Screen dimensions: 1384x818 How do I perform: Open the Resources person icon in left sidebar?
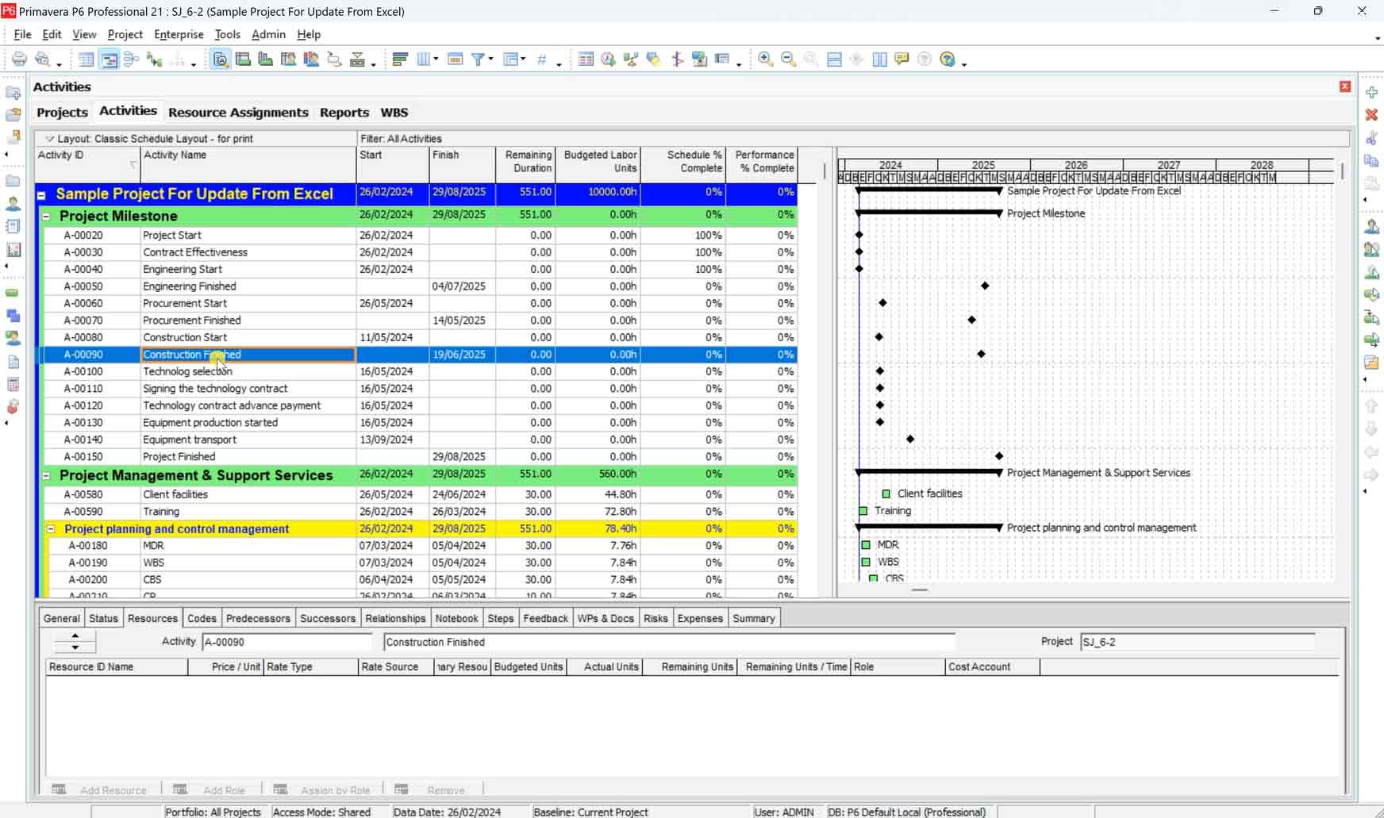pyautogui.click(x=13, y=204)
